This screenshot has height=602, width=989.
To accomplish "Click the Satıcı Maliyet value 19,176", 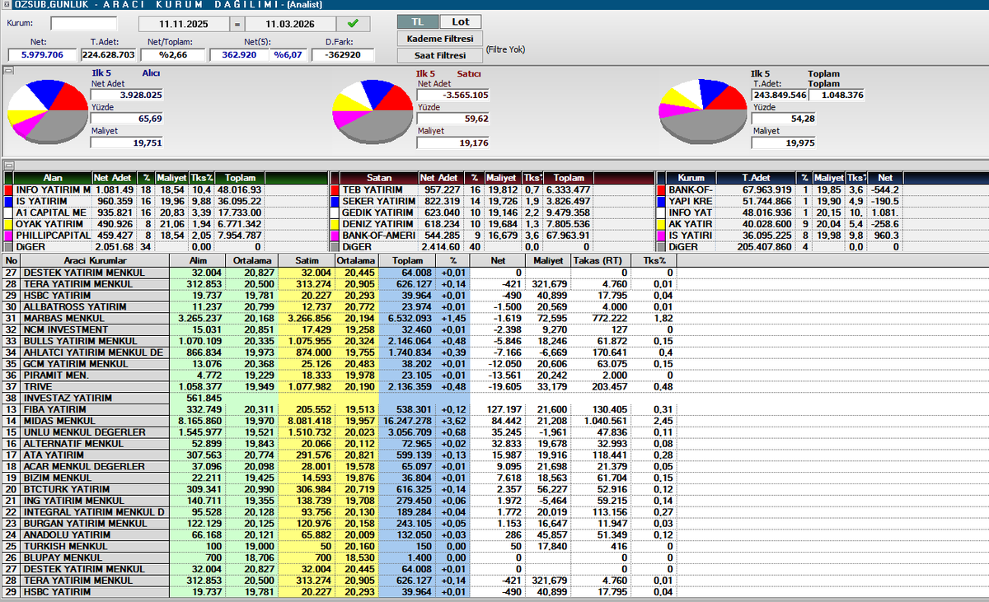I will point(452,143).
